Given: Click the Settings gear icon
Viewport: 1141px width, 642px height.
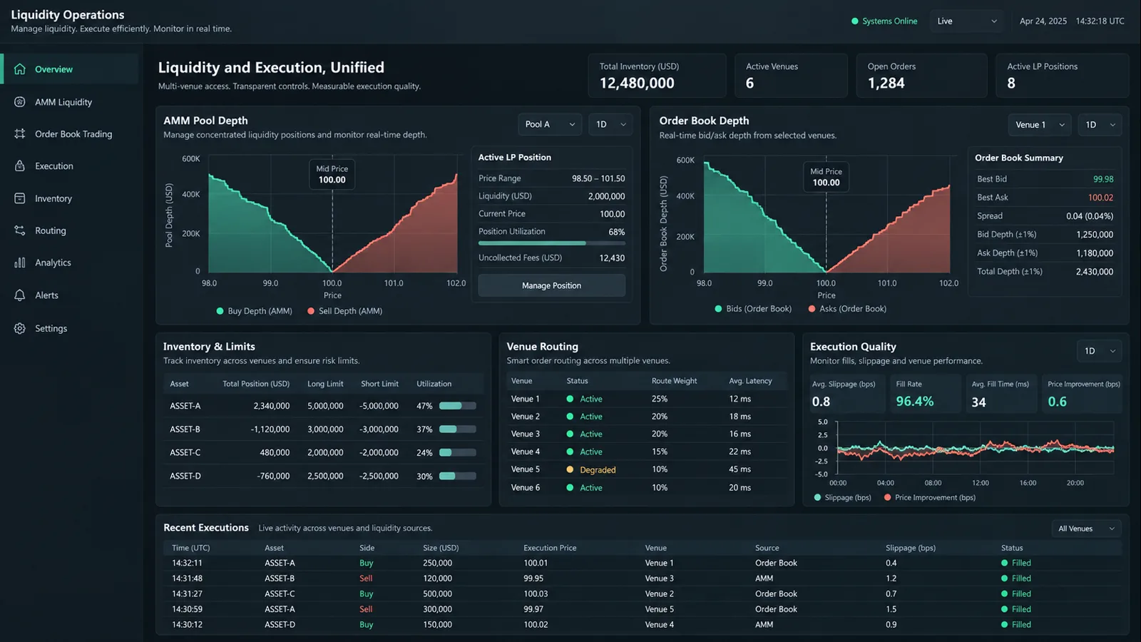Looking at the screenshot, I should point(20,328).
